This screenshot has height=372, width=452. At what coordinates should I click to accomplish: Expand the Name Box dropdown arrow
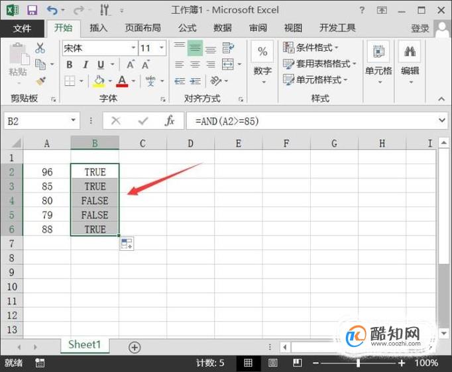[74, 120]
